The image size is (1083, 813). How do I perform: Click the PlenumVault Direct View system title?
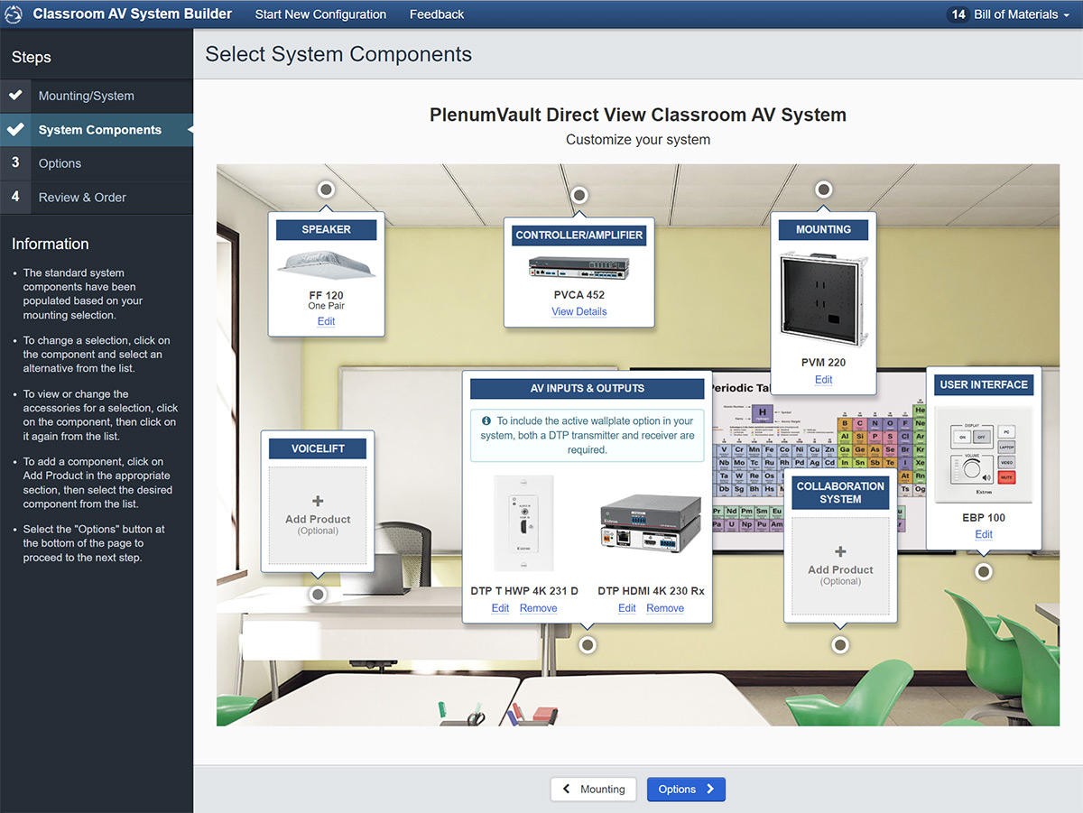(x=638, y=115)
